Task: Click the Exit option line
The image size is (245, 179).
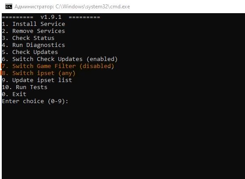Action: click(x=14, y=94)
